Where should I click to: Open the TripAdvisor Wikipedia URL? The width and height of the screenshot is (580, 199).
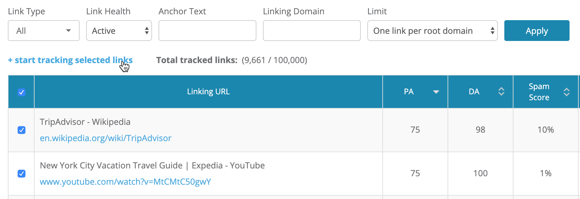click(105, 138)
